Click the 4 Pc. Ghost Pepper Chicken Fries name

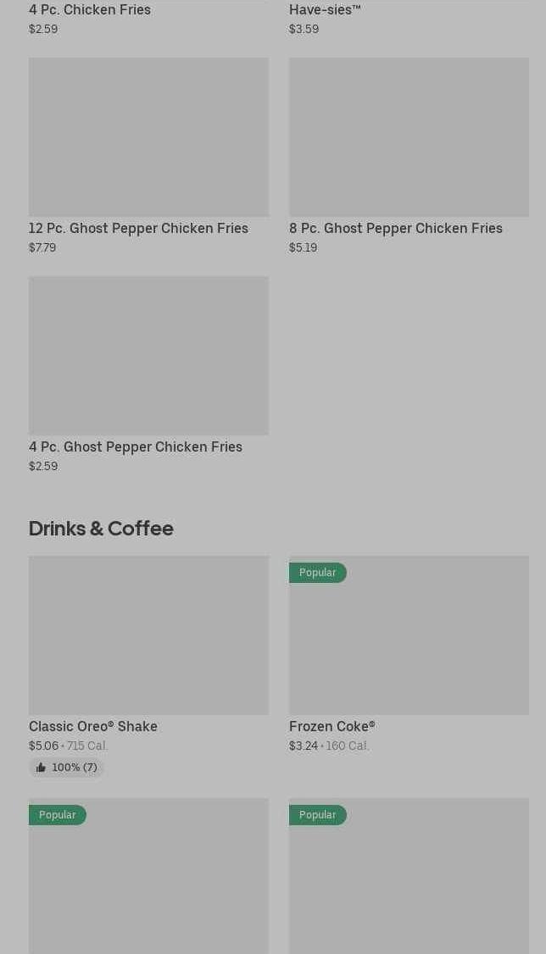click(136, 447)
